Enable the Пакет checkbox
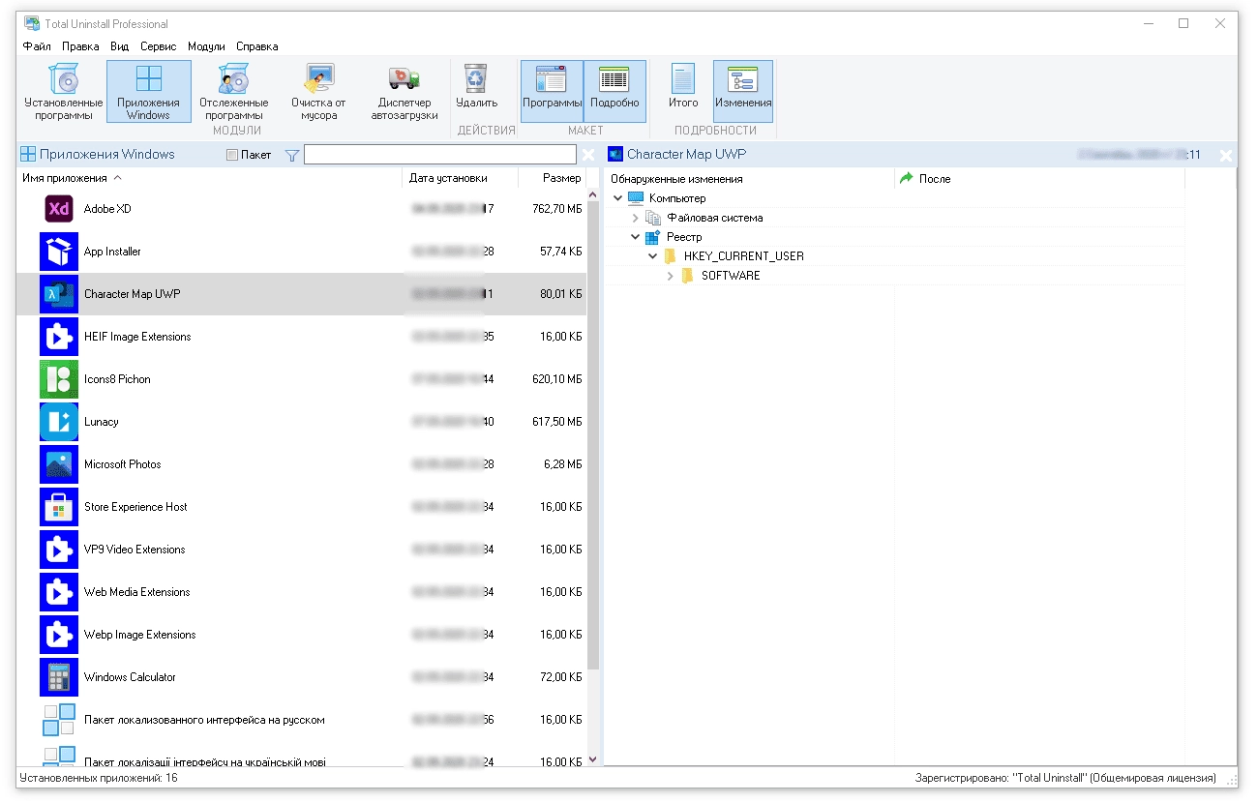This screenshot has width=1258, height=803. point(231,155)
